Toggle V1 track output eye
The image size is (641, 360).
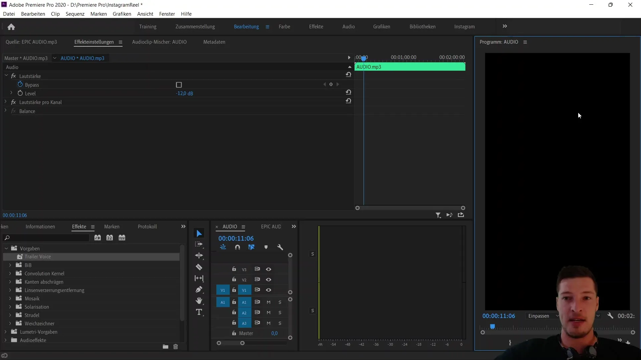(x=268, y=290)
